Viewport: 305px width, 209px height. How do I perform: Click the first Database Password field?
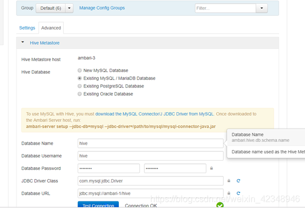coord(108,168)
